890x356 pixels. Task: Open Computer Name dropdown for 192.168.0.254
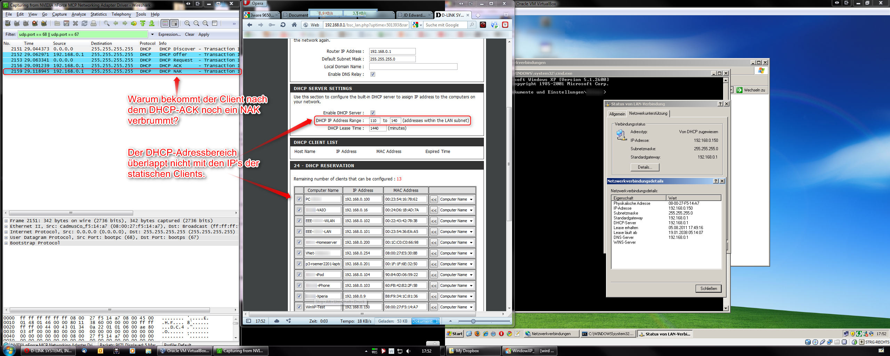(x=456, y=253)
